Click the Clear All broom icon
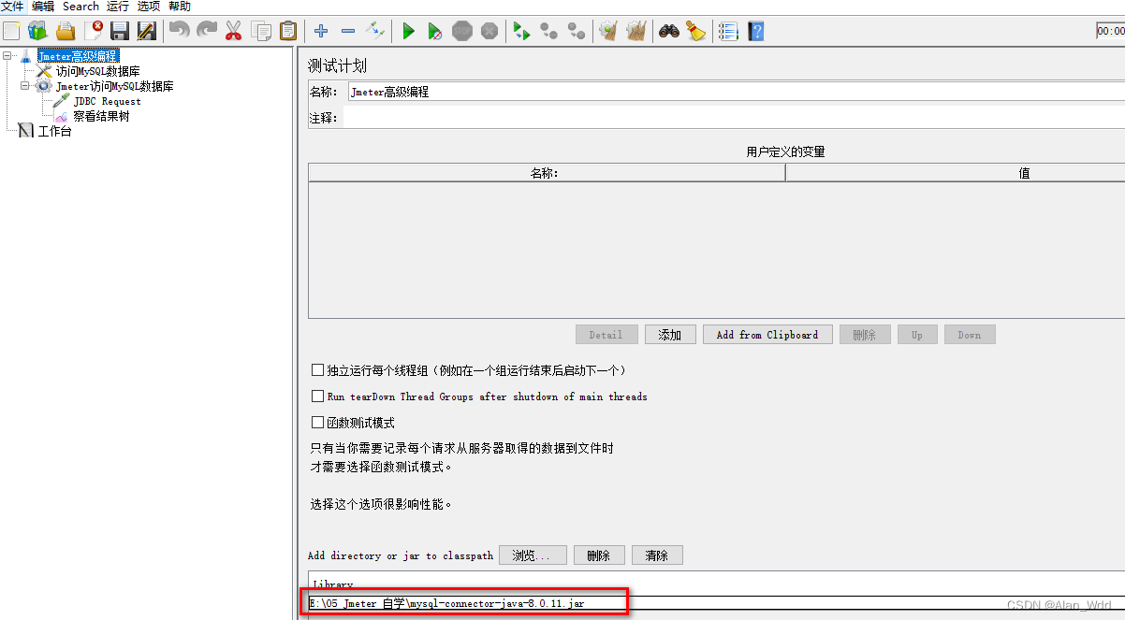The image size is (1125, 620). tap(696, 31)
